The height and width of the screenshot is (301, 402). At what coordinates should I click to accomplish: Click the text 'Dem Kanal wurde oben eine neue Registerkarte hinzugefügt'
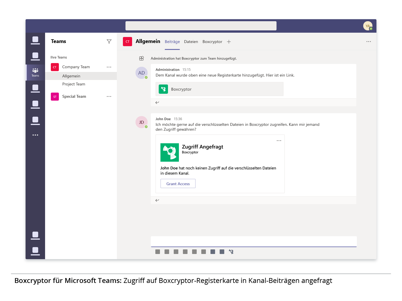point(210,75)
